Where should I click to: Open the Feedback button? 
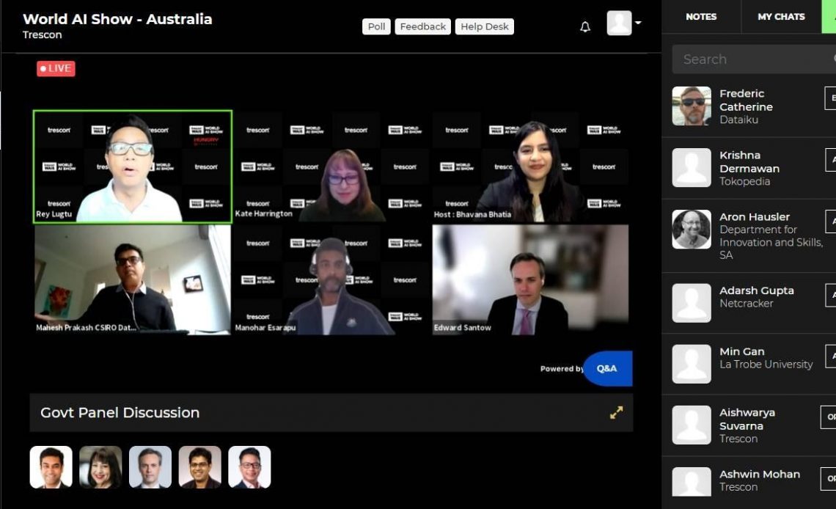tap(423, 26)
